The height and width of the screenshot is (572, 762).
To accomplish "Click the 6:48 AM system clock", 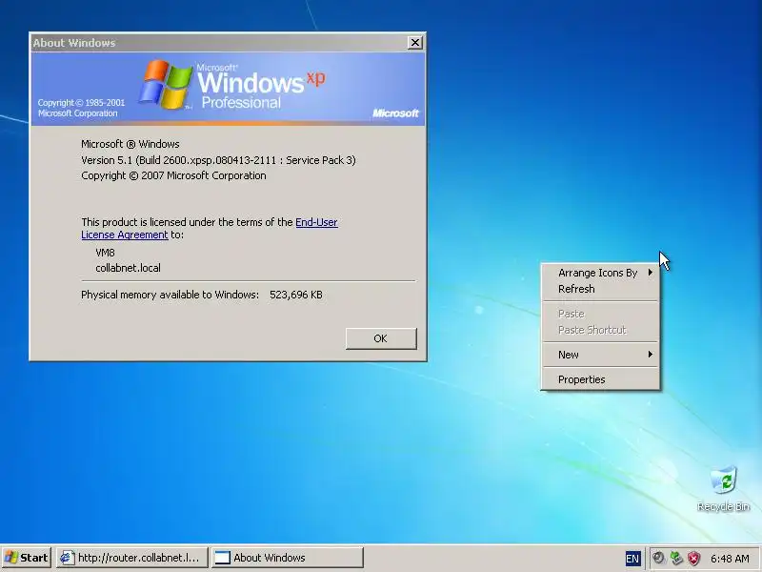I will coord(730,558).
